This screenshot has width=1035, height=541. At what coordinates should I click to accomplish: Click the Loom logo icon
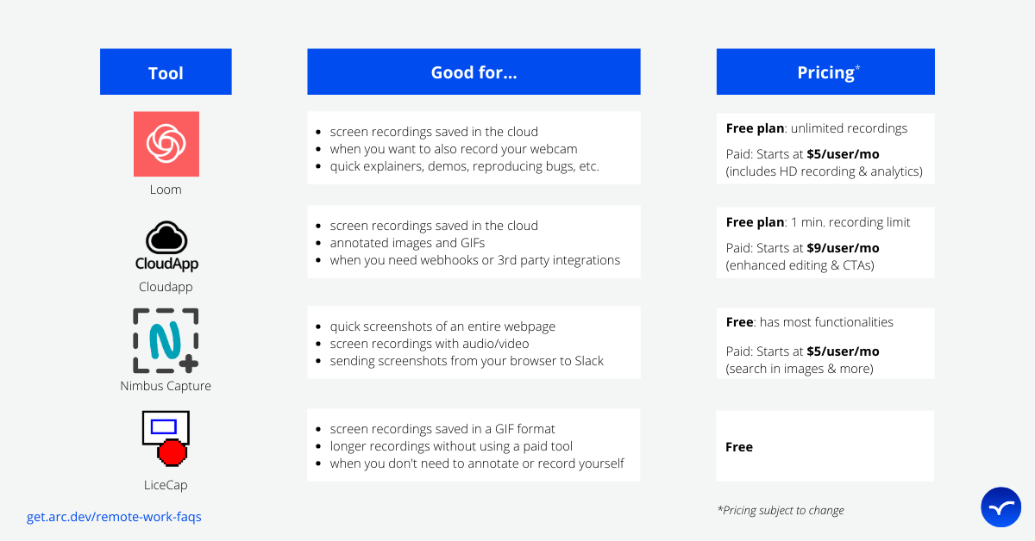(166, 144)
